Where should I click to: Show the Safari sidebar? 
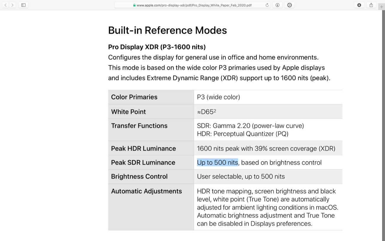(23, 5)
